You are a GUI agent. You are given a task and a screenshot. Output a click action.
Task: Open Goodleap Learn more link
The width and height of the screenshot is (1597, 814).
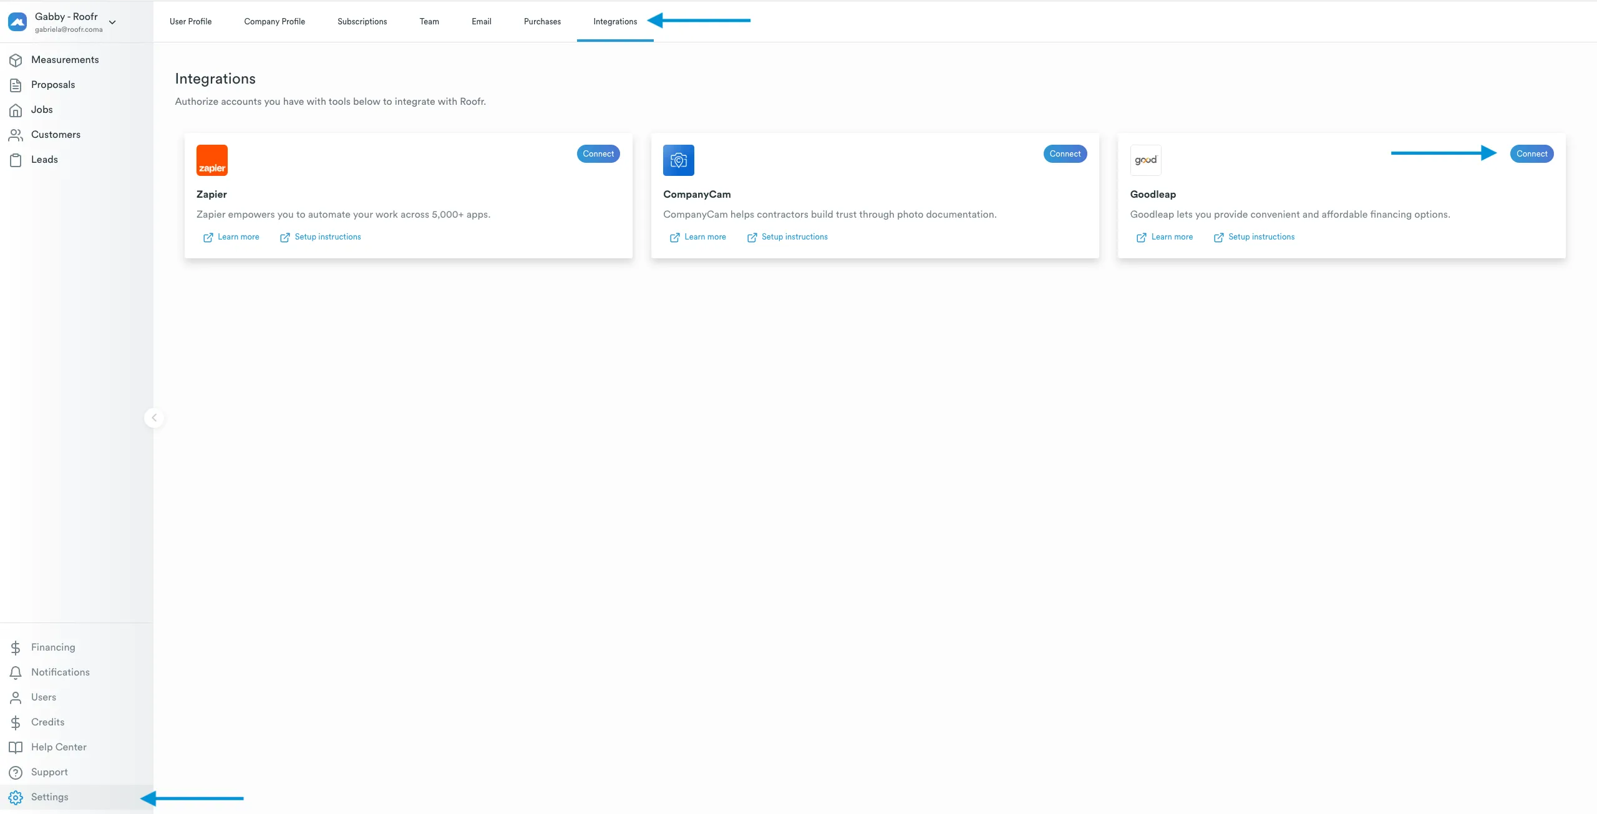point(1171,237)
